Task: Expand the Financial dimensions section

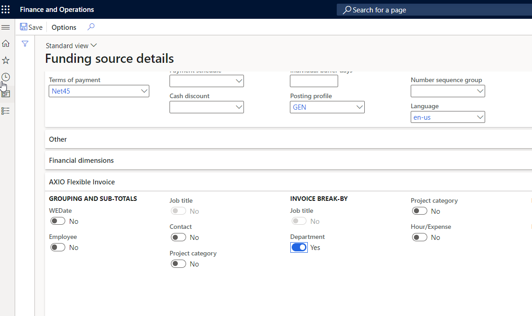Action: pyautogui.click(x=81, y=161)
